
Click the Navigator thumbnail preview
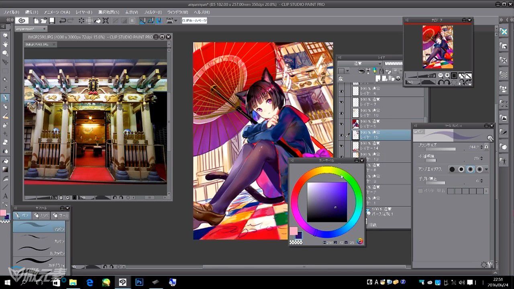click(438, 47)
